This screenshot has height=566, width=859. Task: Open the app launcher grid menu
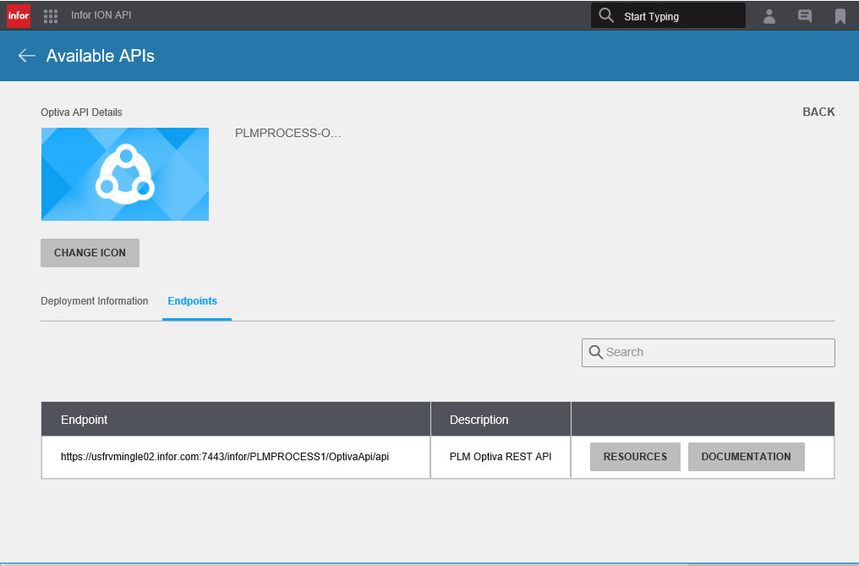51,16
